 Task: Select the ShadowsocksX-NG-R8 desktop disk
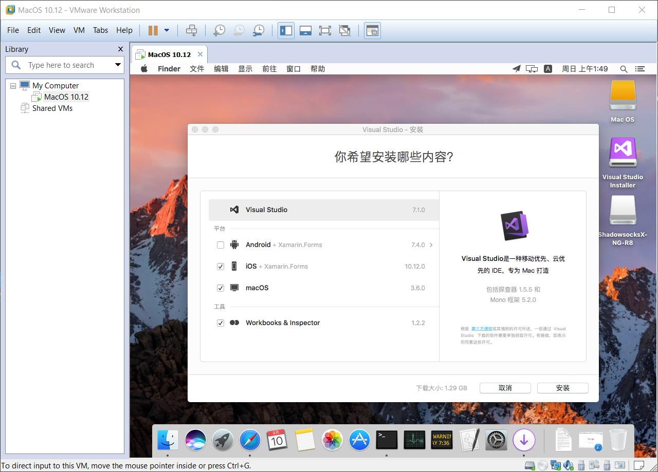coord(623,220)
